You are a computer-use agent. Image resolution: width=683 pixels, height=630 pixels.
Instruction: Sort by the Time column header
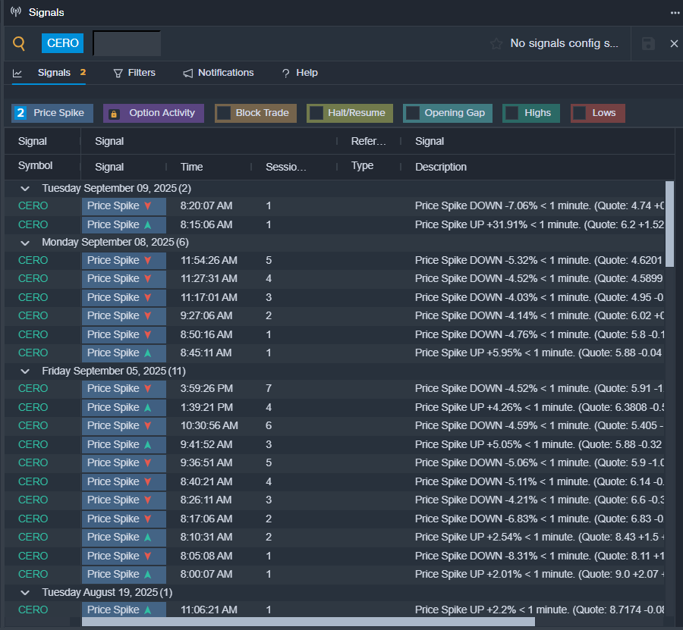tap(192, 167)
